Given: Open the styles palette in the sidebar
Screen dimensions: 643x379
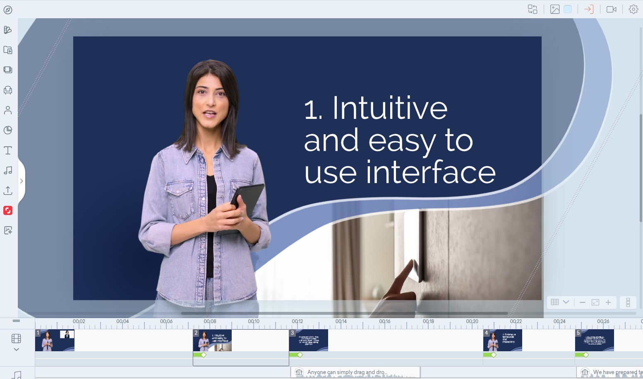Looking at the screenshot, I should click(x=8, y=30).
